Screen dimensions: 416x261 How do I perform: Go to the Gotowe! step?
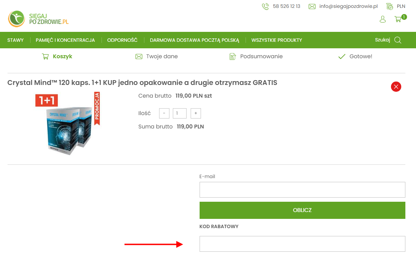coord(361,57)
